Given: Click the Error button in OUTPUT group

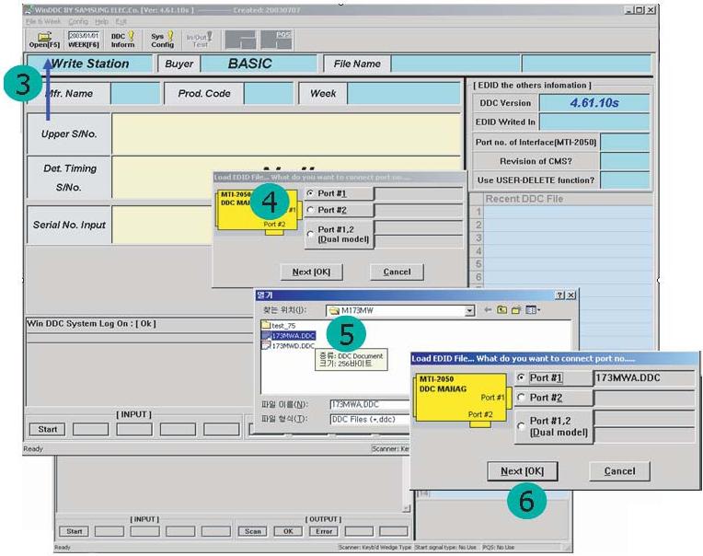Looking at the screenshot, I should 324,531.
